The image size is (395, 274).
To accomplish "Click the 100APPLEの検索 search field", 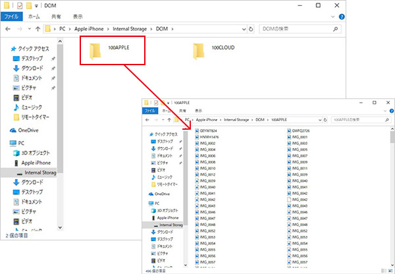I will coord(355,121).
